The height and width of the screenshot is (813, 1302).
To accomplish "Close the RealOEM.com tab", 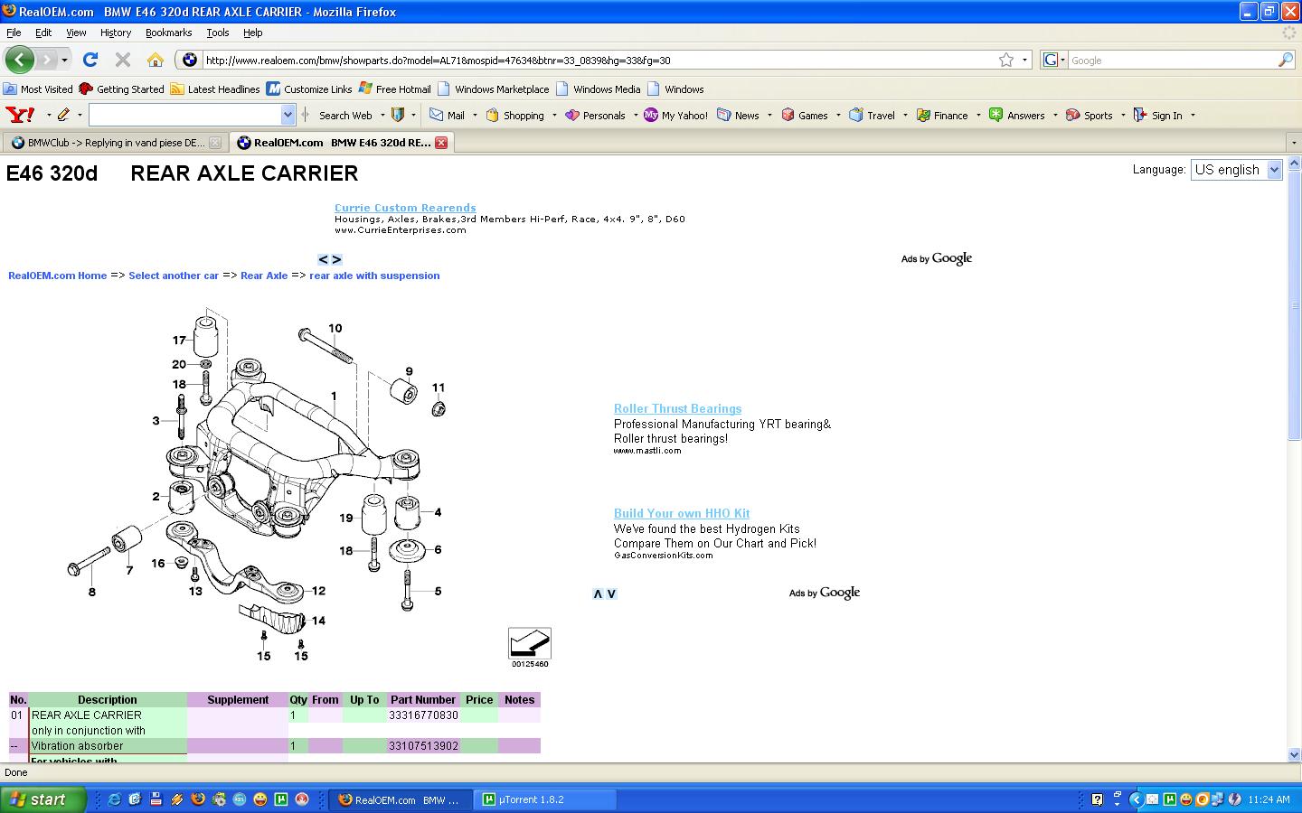I will 441,142.
